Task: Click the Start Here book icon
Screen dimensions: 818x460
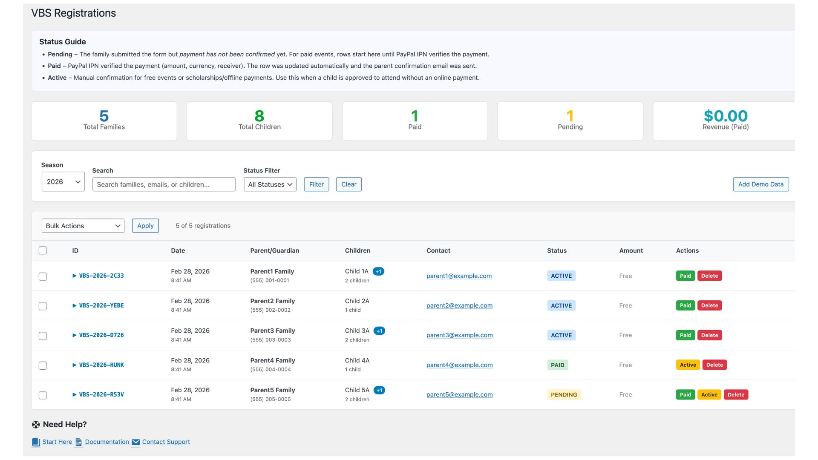Action: 36,442
